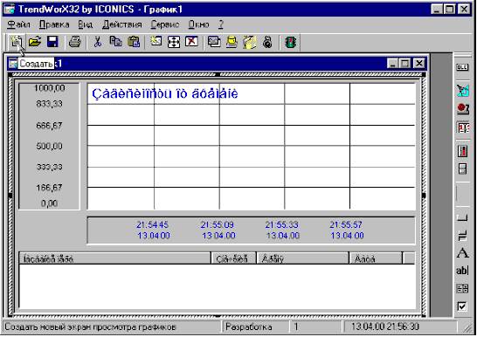The image size is (477, 337).
Task: Click the 500,00 value on the Y axis
Action: click(49, 146)
